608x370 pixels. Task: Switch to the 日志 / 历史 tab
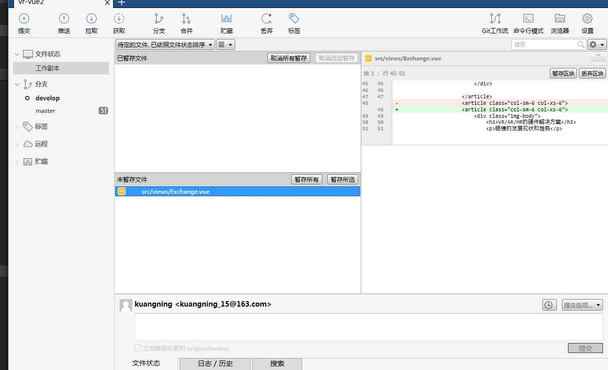[215, 364]
